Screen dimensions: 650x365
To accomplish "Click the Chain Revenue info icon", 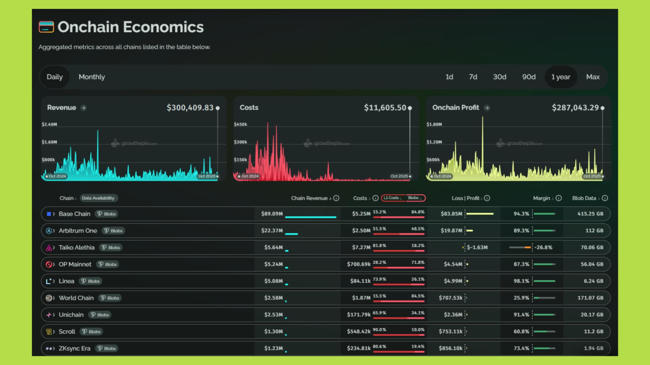I will tap(336, 198).
